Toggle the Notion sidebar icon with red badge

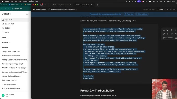(x=41, y=5)
